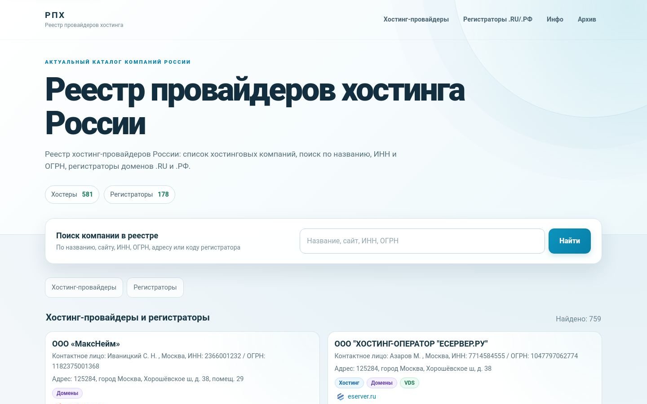Select the Регистраторы filter tab
The width and height of the screenshot is (647, 404).
(155, 287)
